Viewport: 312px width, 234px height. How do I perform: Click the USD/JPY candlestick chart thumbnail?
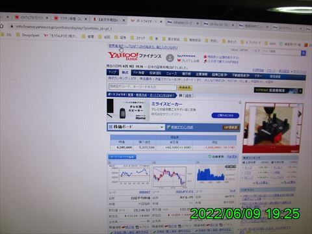[x=170, y=177]
